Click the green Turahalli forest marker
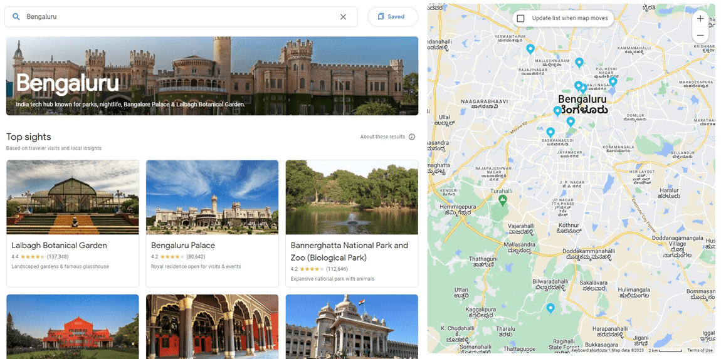 [x=503, y=200]
